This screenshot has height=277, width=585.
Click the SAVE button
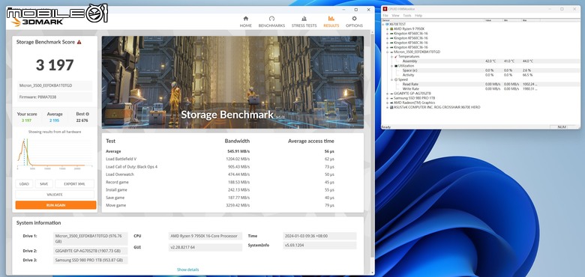[x=44, y=184]
